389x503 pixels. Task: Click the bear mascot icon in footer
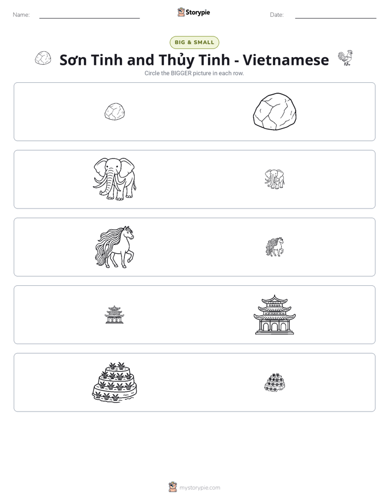pyautogui.click(x=173, y=487)
